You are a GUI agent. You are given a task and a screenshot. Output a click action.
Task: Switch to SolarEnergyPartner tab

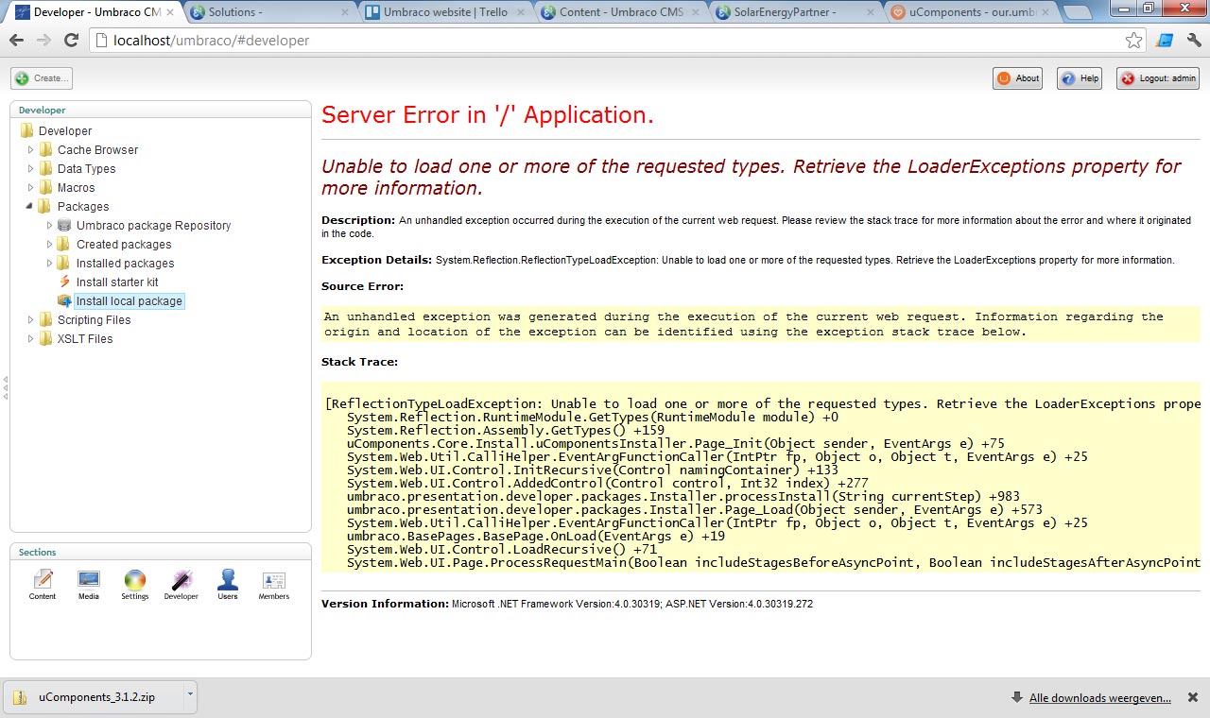tap(795, 12)
